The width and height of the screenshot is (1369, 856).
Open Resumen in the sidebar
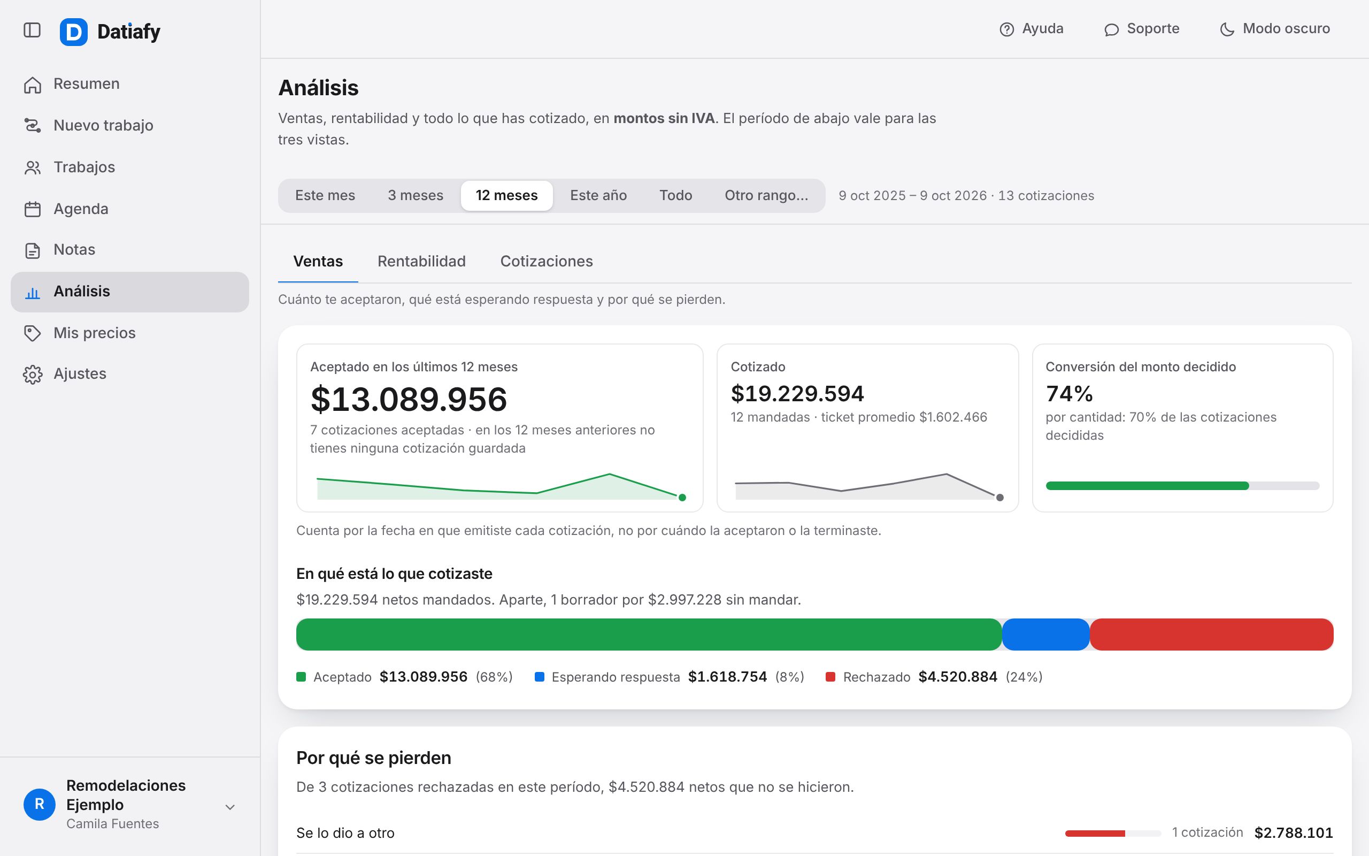point(129,85)
